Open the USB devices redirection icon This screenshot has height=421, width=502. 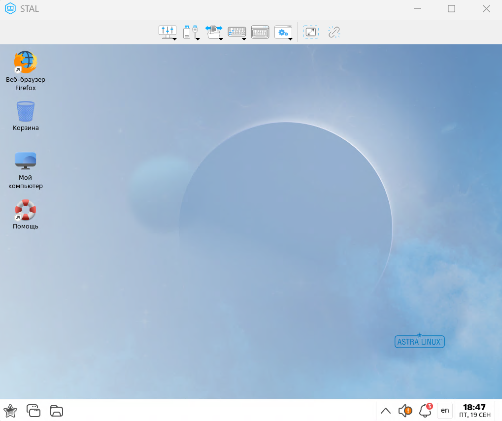pyautogui.click(x=190, y=32)
